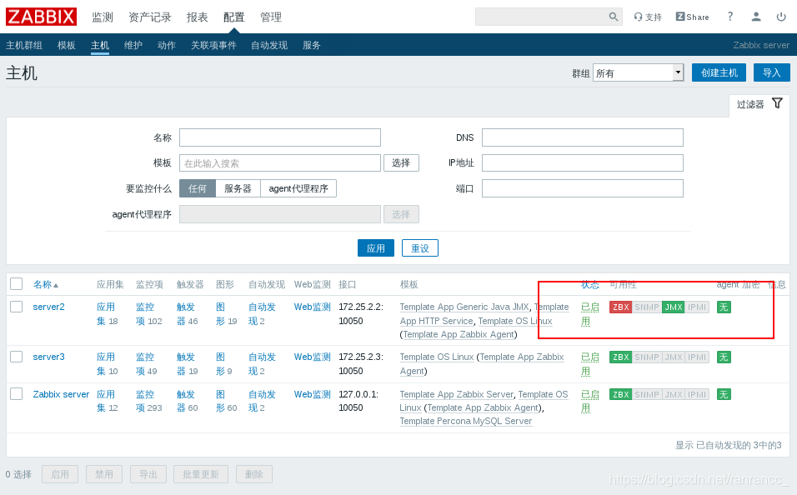The width and height of the screenshot is (797, 495).
Task: Click the top search input field
Action: tap(541, 17)
